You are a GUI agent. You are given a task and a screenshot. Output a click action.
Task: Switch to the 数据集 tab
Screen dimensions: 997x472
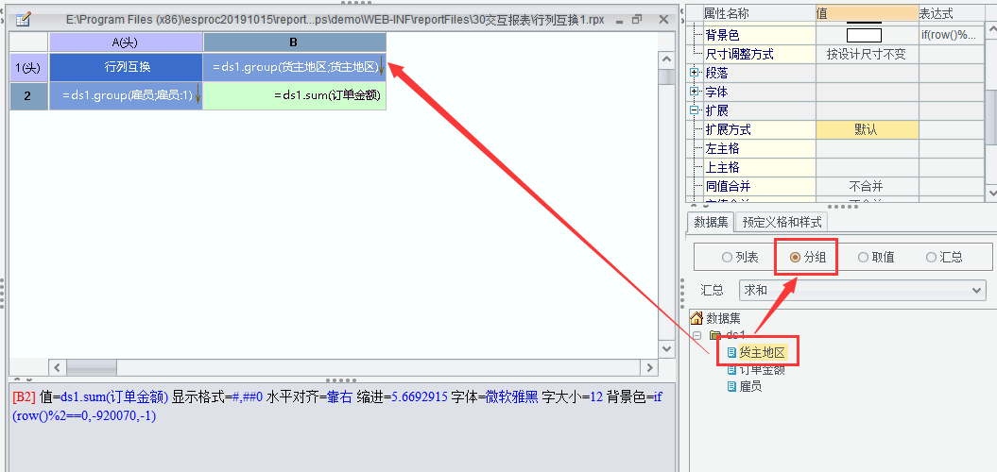[x=711, y=222]
